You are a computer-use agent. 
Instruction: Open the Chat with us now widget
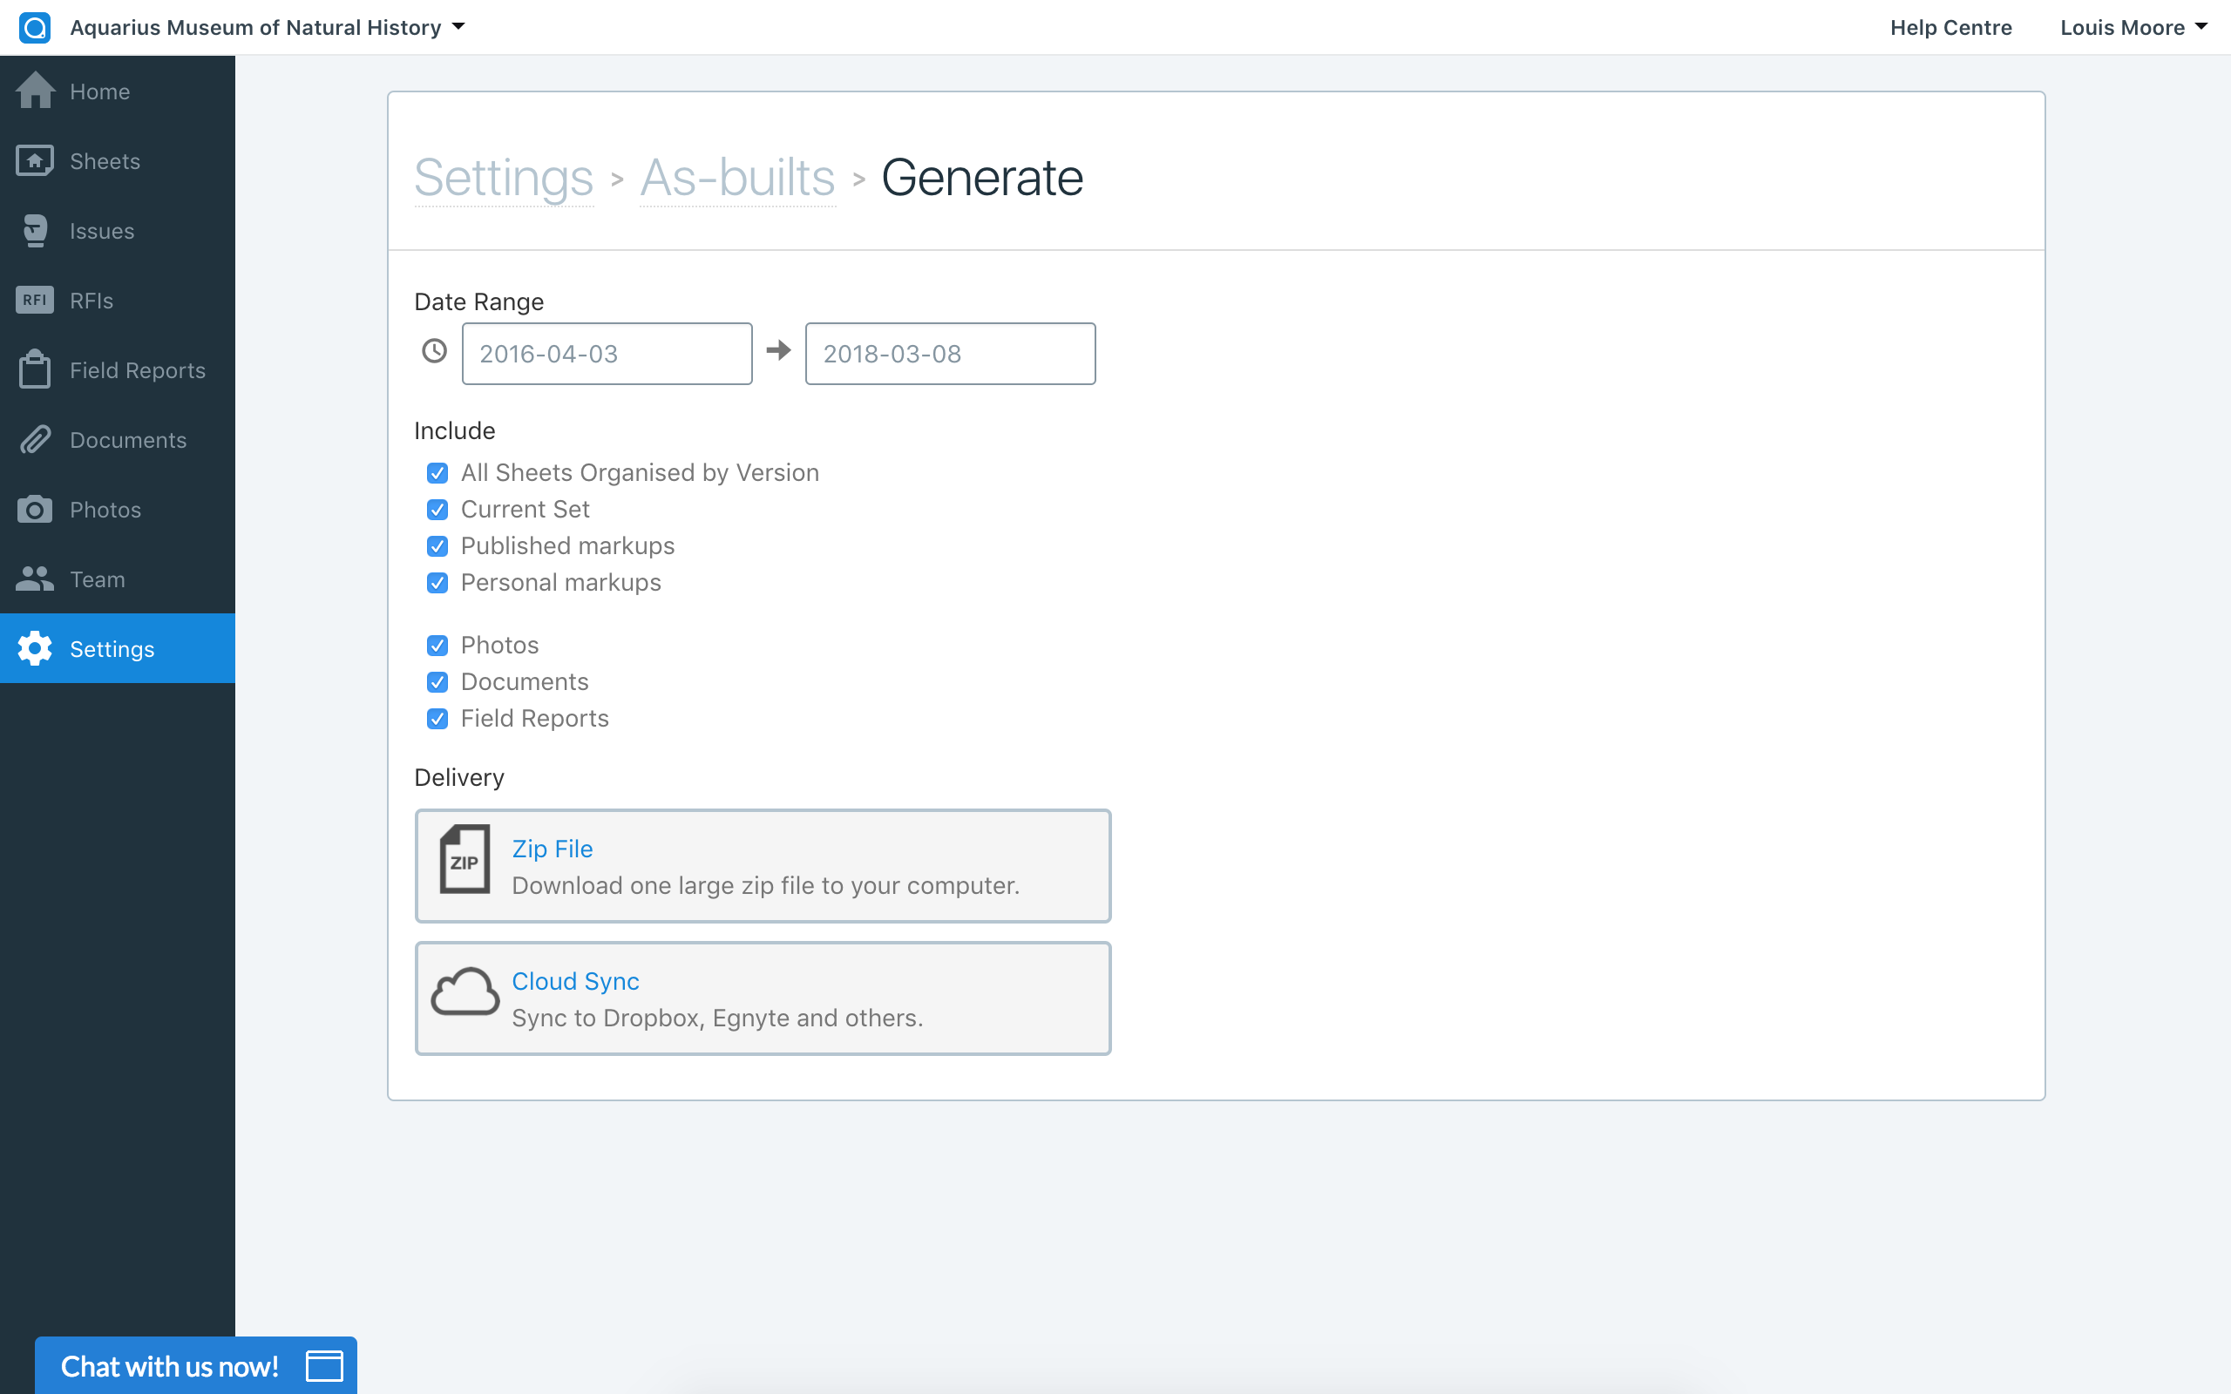[195, 1365]
